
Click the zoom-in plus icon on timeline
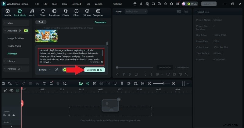[x=174, y=84]
